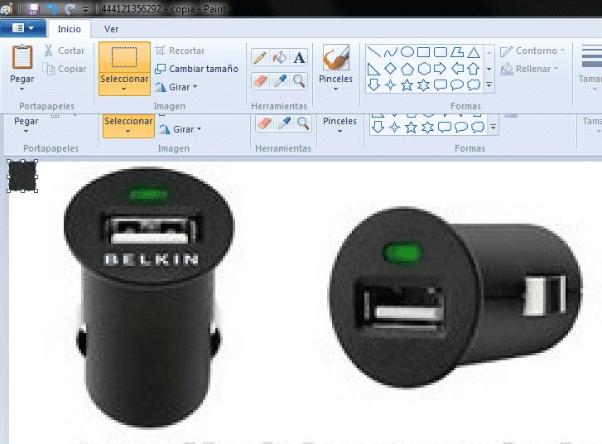
Task: Click the Save icon in title bar
Action: coord(34,8)
